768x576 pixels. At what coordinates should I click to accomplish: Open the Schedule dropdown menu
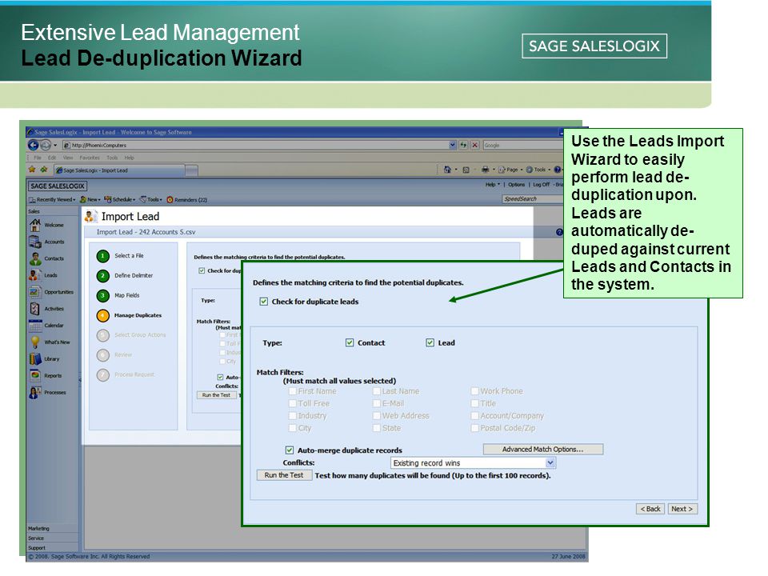click(x=119, y=200)
